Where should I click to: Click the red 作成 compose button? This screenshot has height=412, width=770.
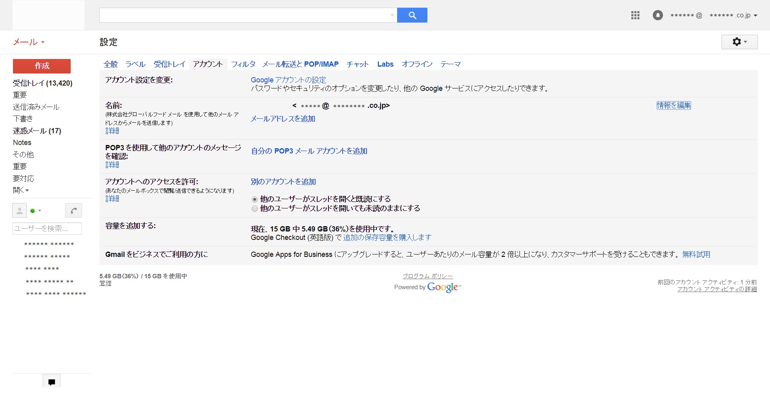tap(42, 66)
